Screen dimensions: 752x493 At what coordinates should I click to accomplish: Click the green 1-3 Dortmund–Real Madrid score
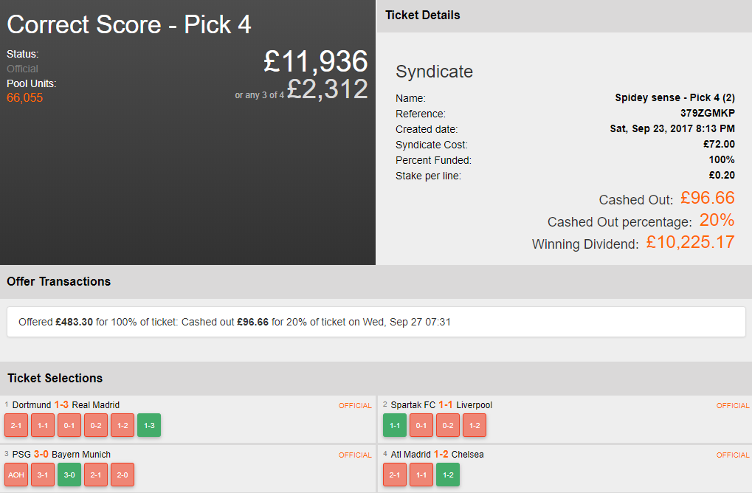tap(149, 425)
